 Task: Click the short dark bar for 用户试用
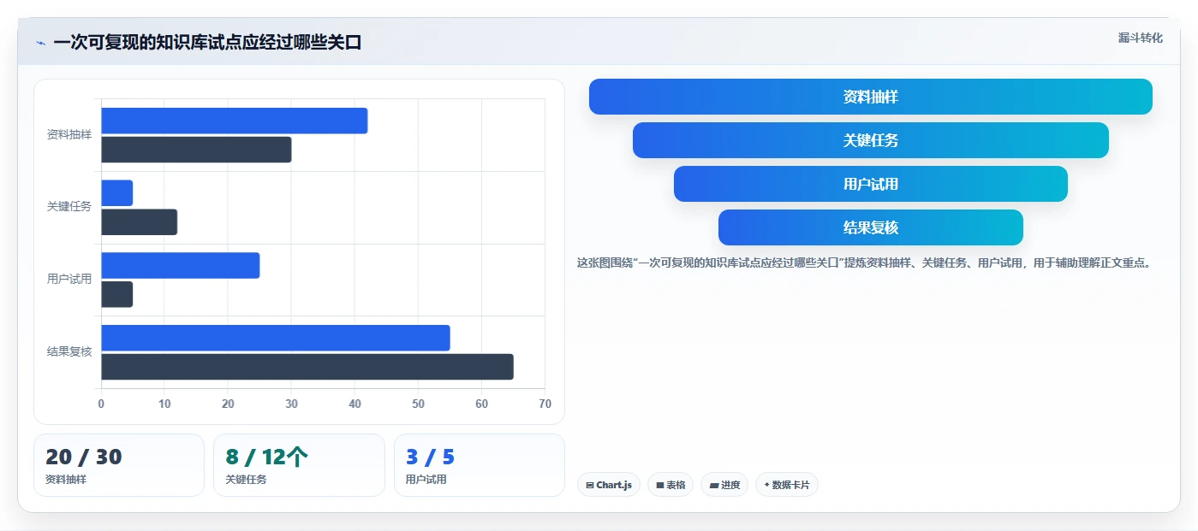click(x=117, y=294)
